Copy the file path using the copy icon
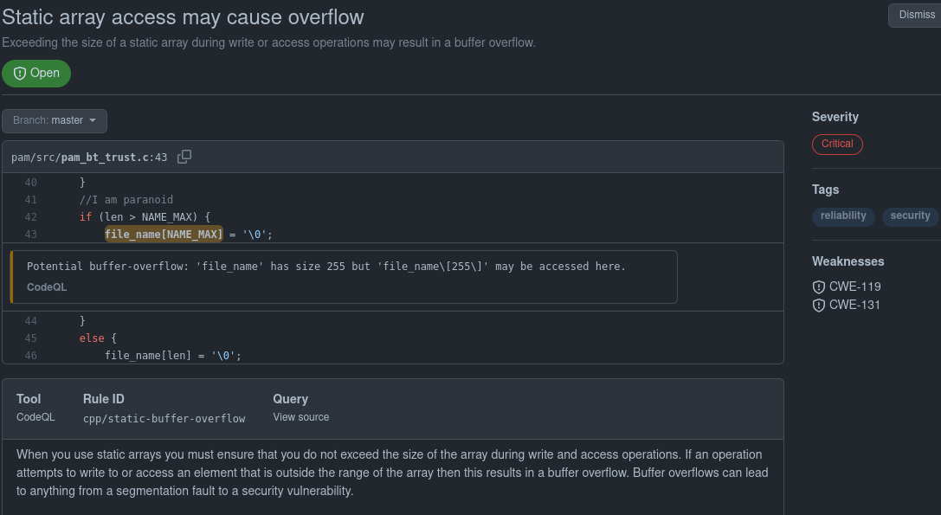Viewport: 941px width, 515px height. coord(184,157)
